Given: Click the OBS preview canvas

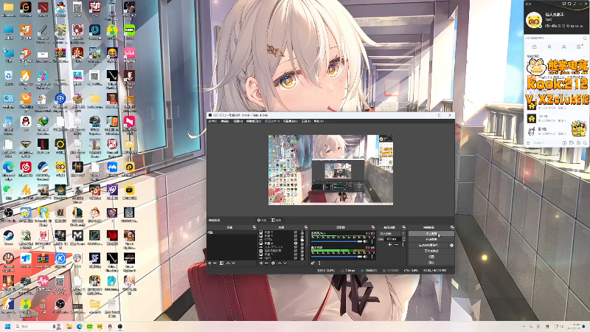Looking at the screenshot, I should pos(330,170).
